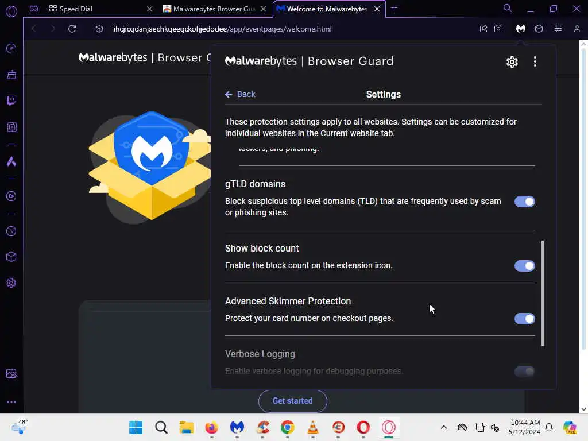
Task: Open the sidebar three-dots setup menu
Action: 11,401
